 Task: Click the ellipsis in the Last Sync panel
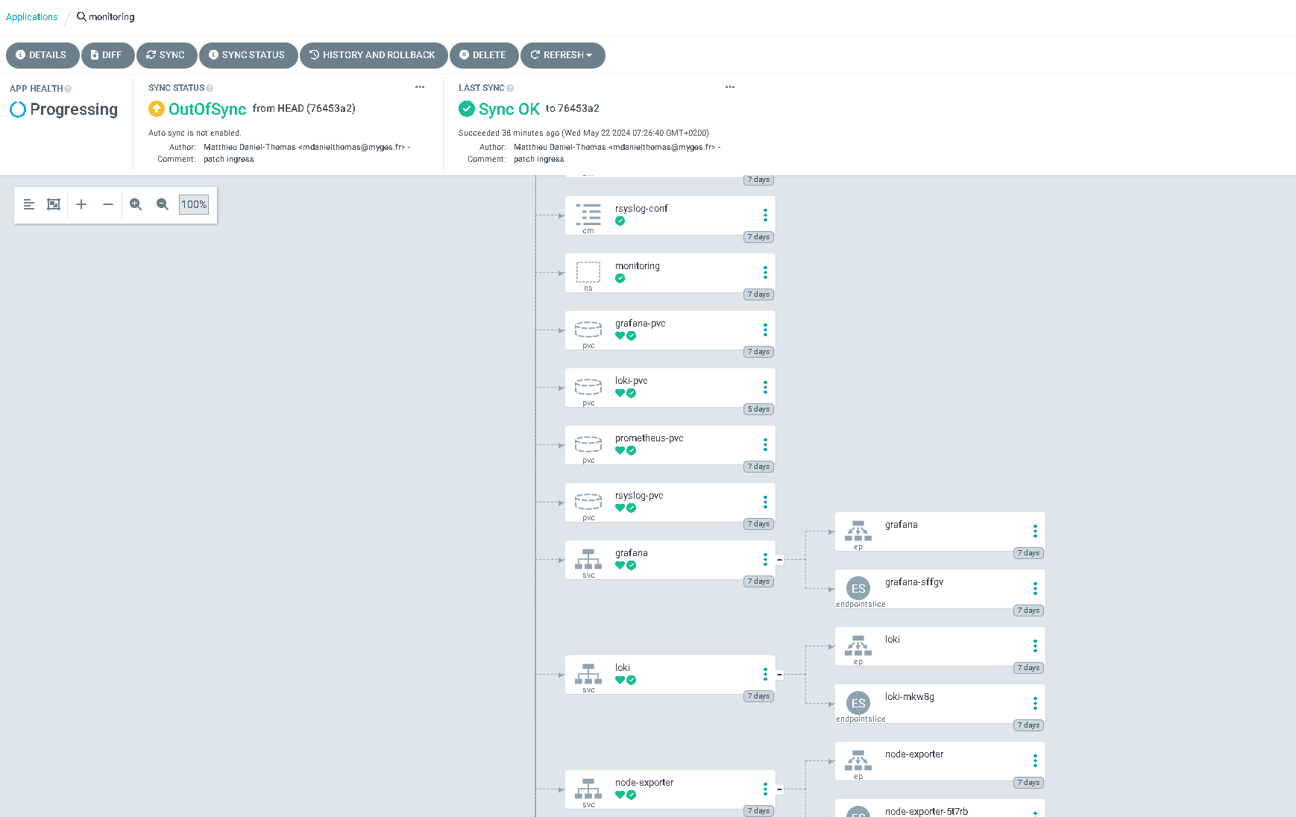(730, 87)
